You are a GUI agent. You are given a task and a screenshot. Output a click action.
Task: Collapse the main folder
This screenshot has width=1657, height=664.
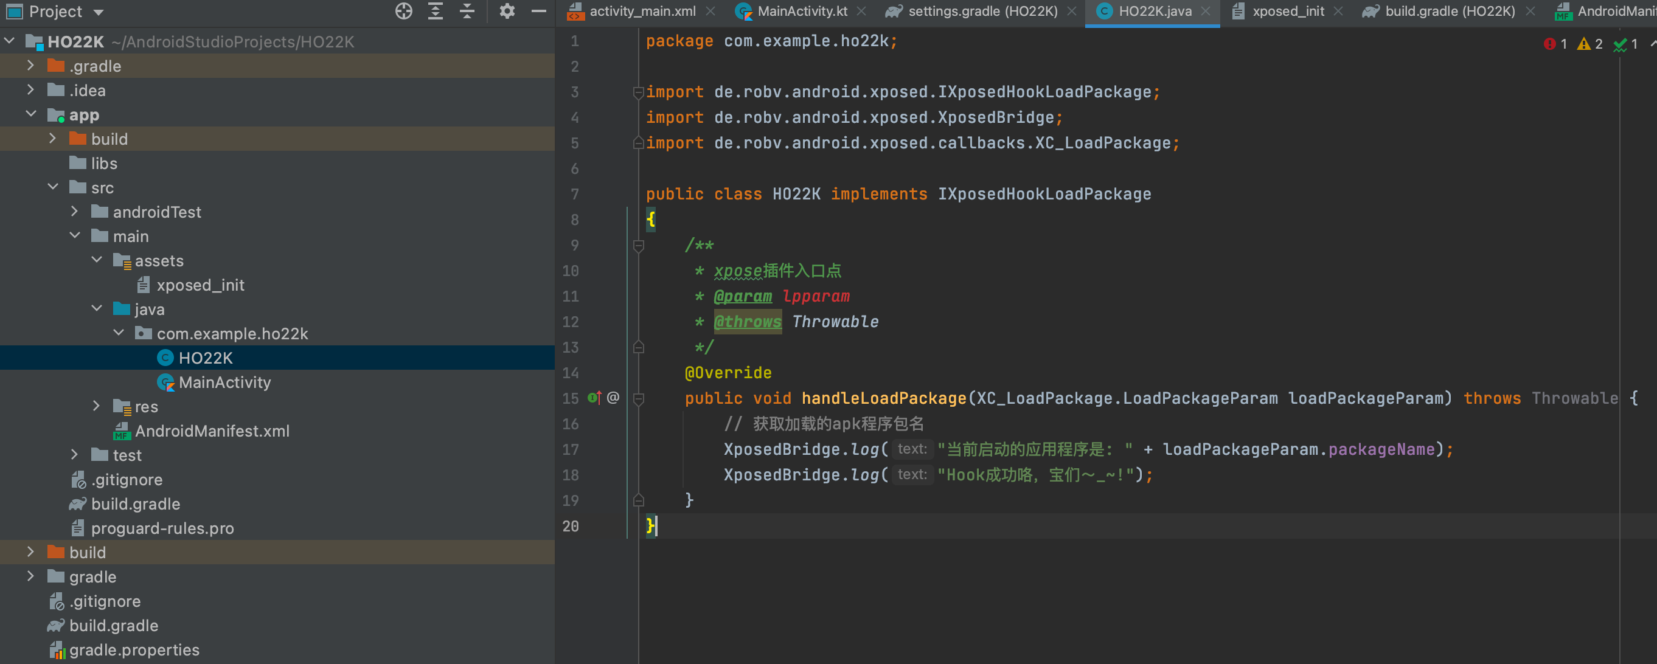pyautogui.click(x=75, y=235)
